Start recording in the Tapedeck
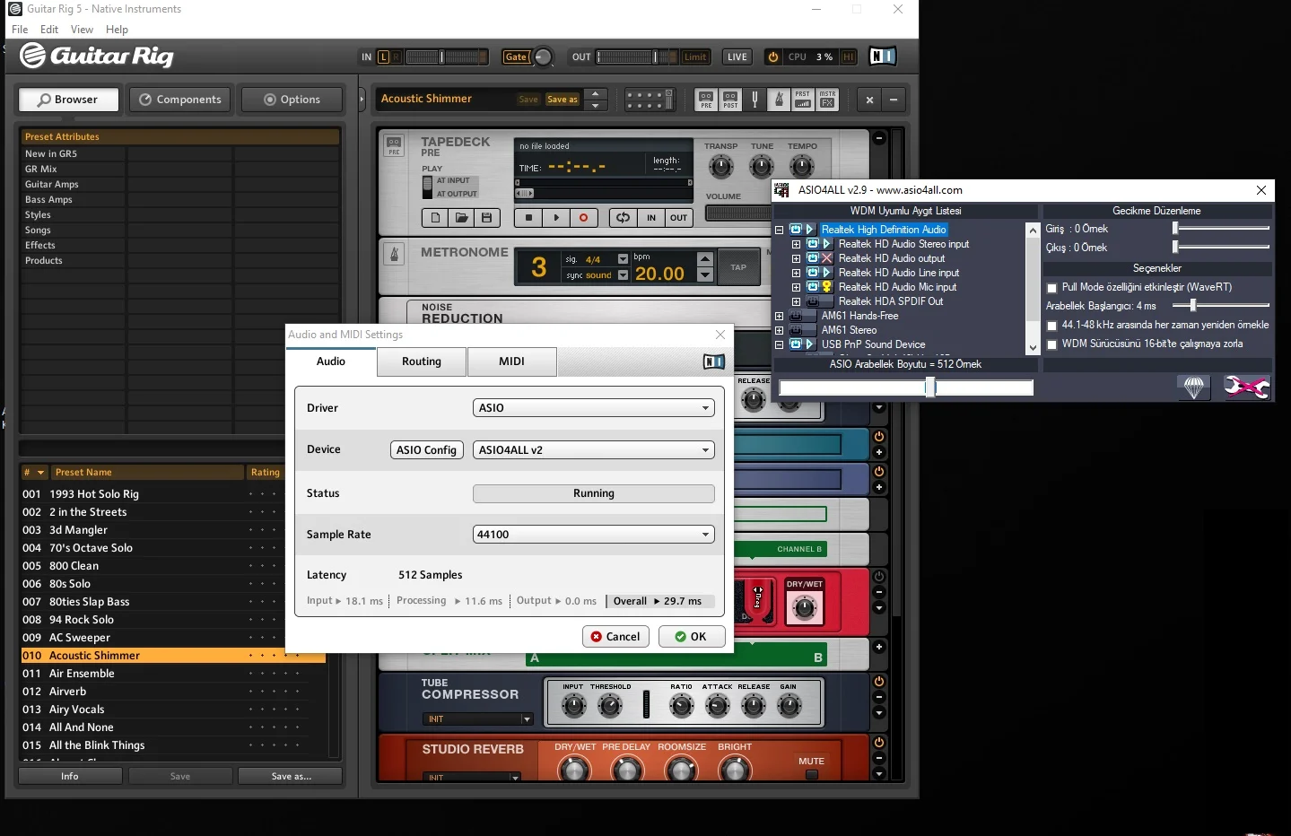1291x836 pixels. (583, 217)
